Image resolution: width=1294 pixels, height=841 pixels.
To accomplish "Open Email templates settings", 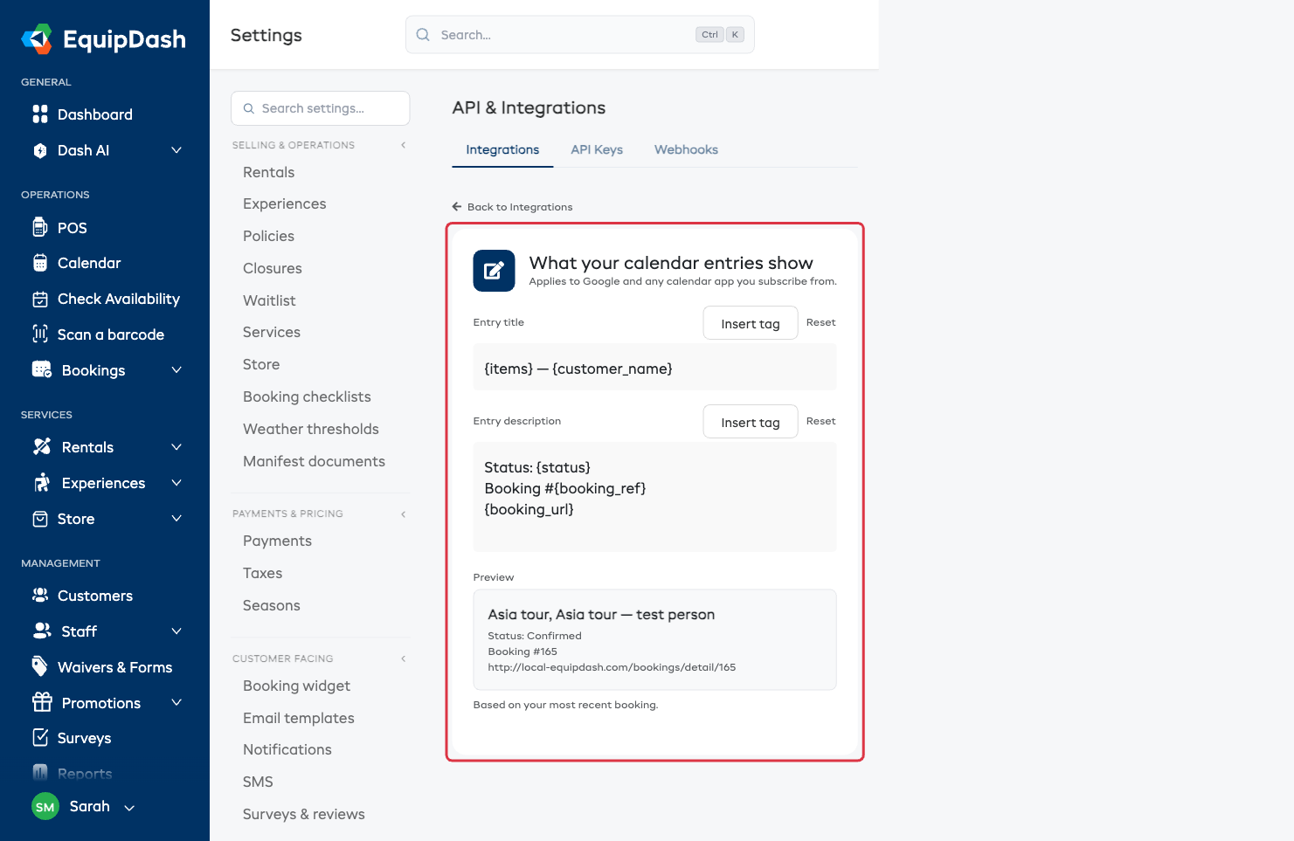I will (299, 718).
